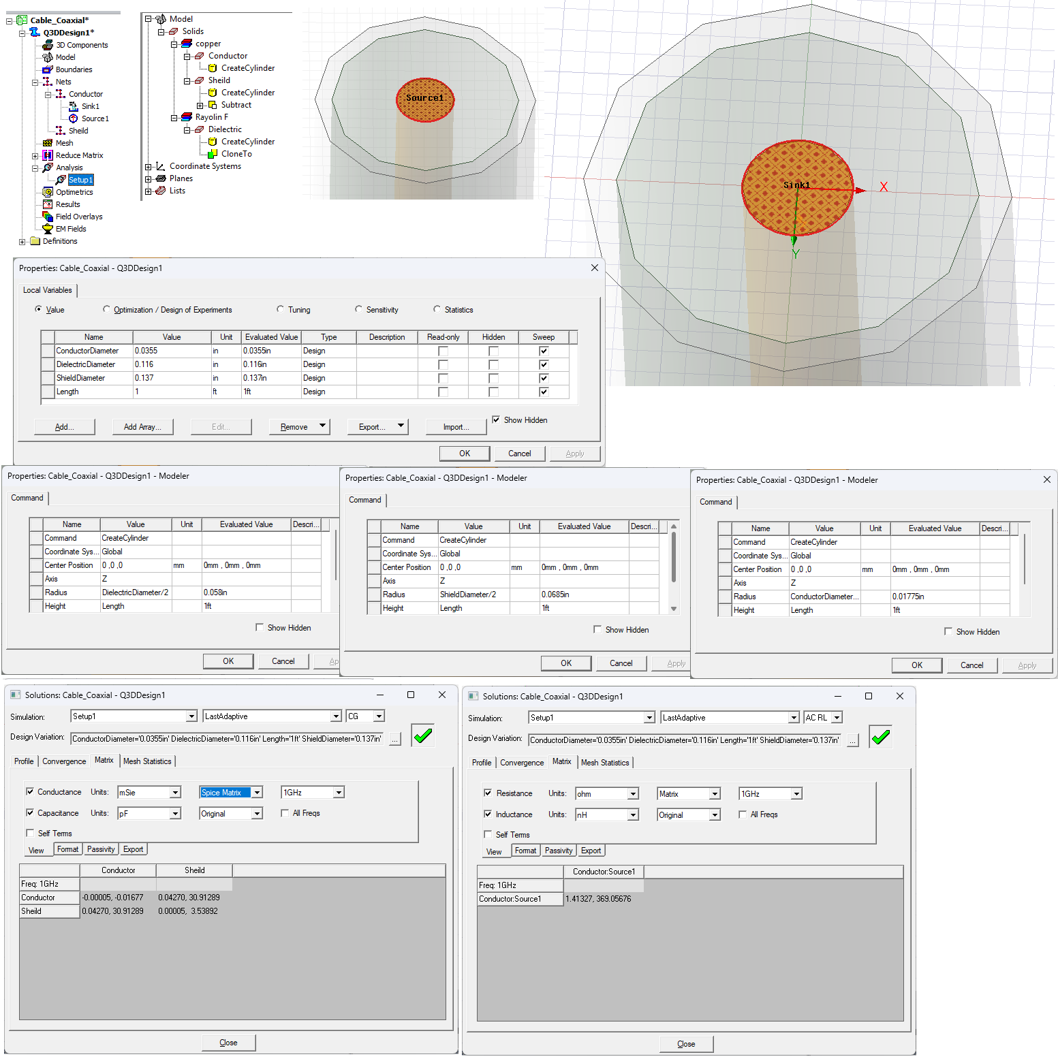The width and height of the screenshot is (1058, 1061).
Task: Open the AC RL solution type dropdown
Action: point(837,718)
